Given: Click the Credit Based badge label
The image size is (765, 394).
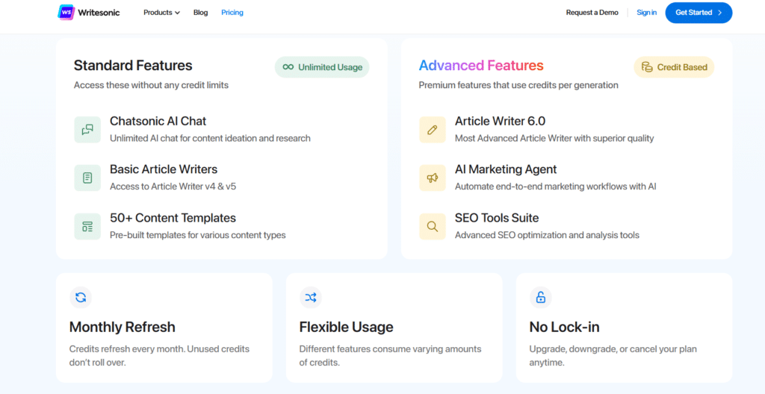Looking at the screenshot, I should 682,67.
